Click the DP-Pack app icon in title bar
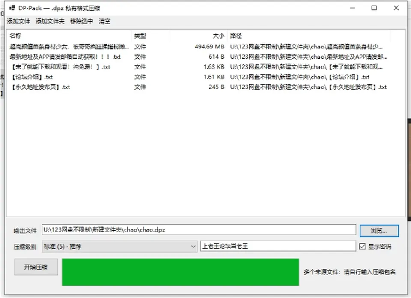 point(12,8)
